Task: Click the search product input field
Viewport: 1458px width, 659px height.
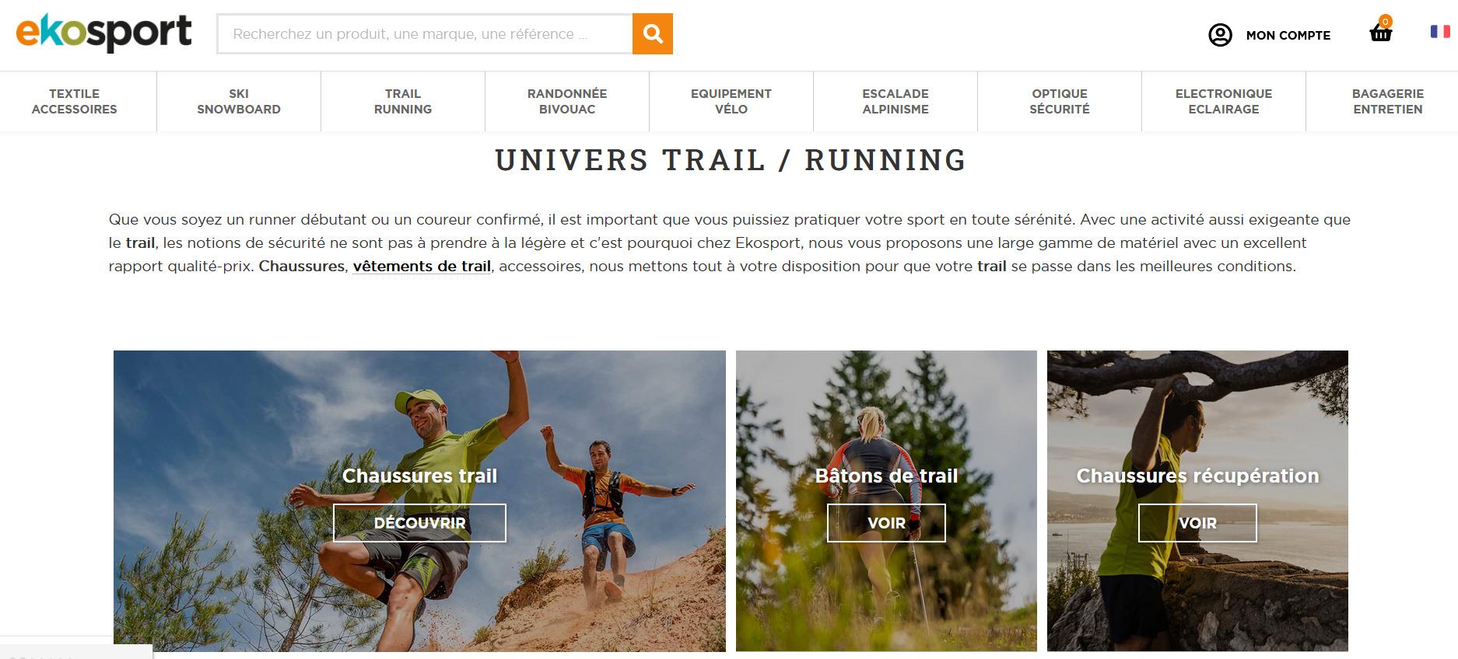Action: click(x=424, y=34)
